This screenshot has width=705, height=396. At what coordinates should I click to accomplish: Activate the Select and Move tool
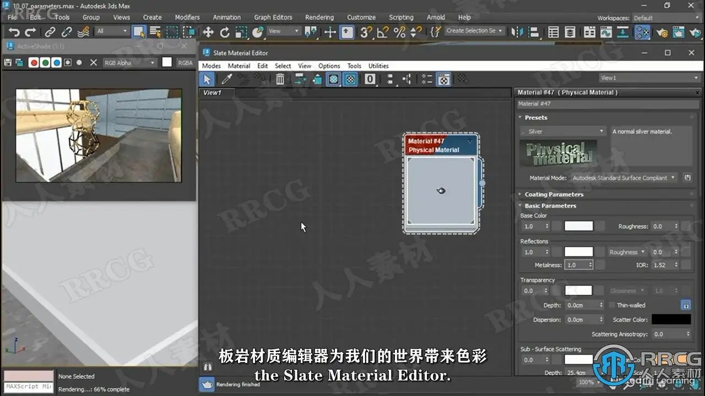click(208, 32)
